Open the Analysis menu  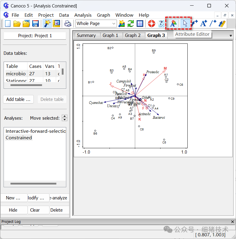[x=83, y=15]
